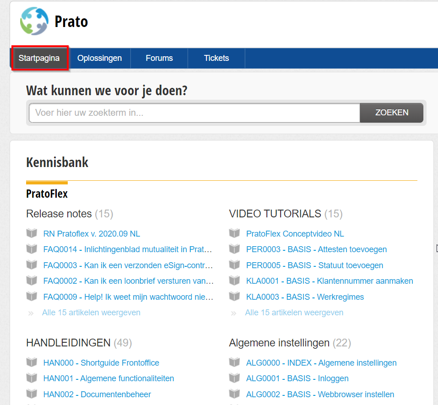438x405 pixels.
Task: Click book icon beside HAN001 article
Action: [32, 378]
